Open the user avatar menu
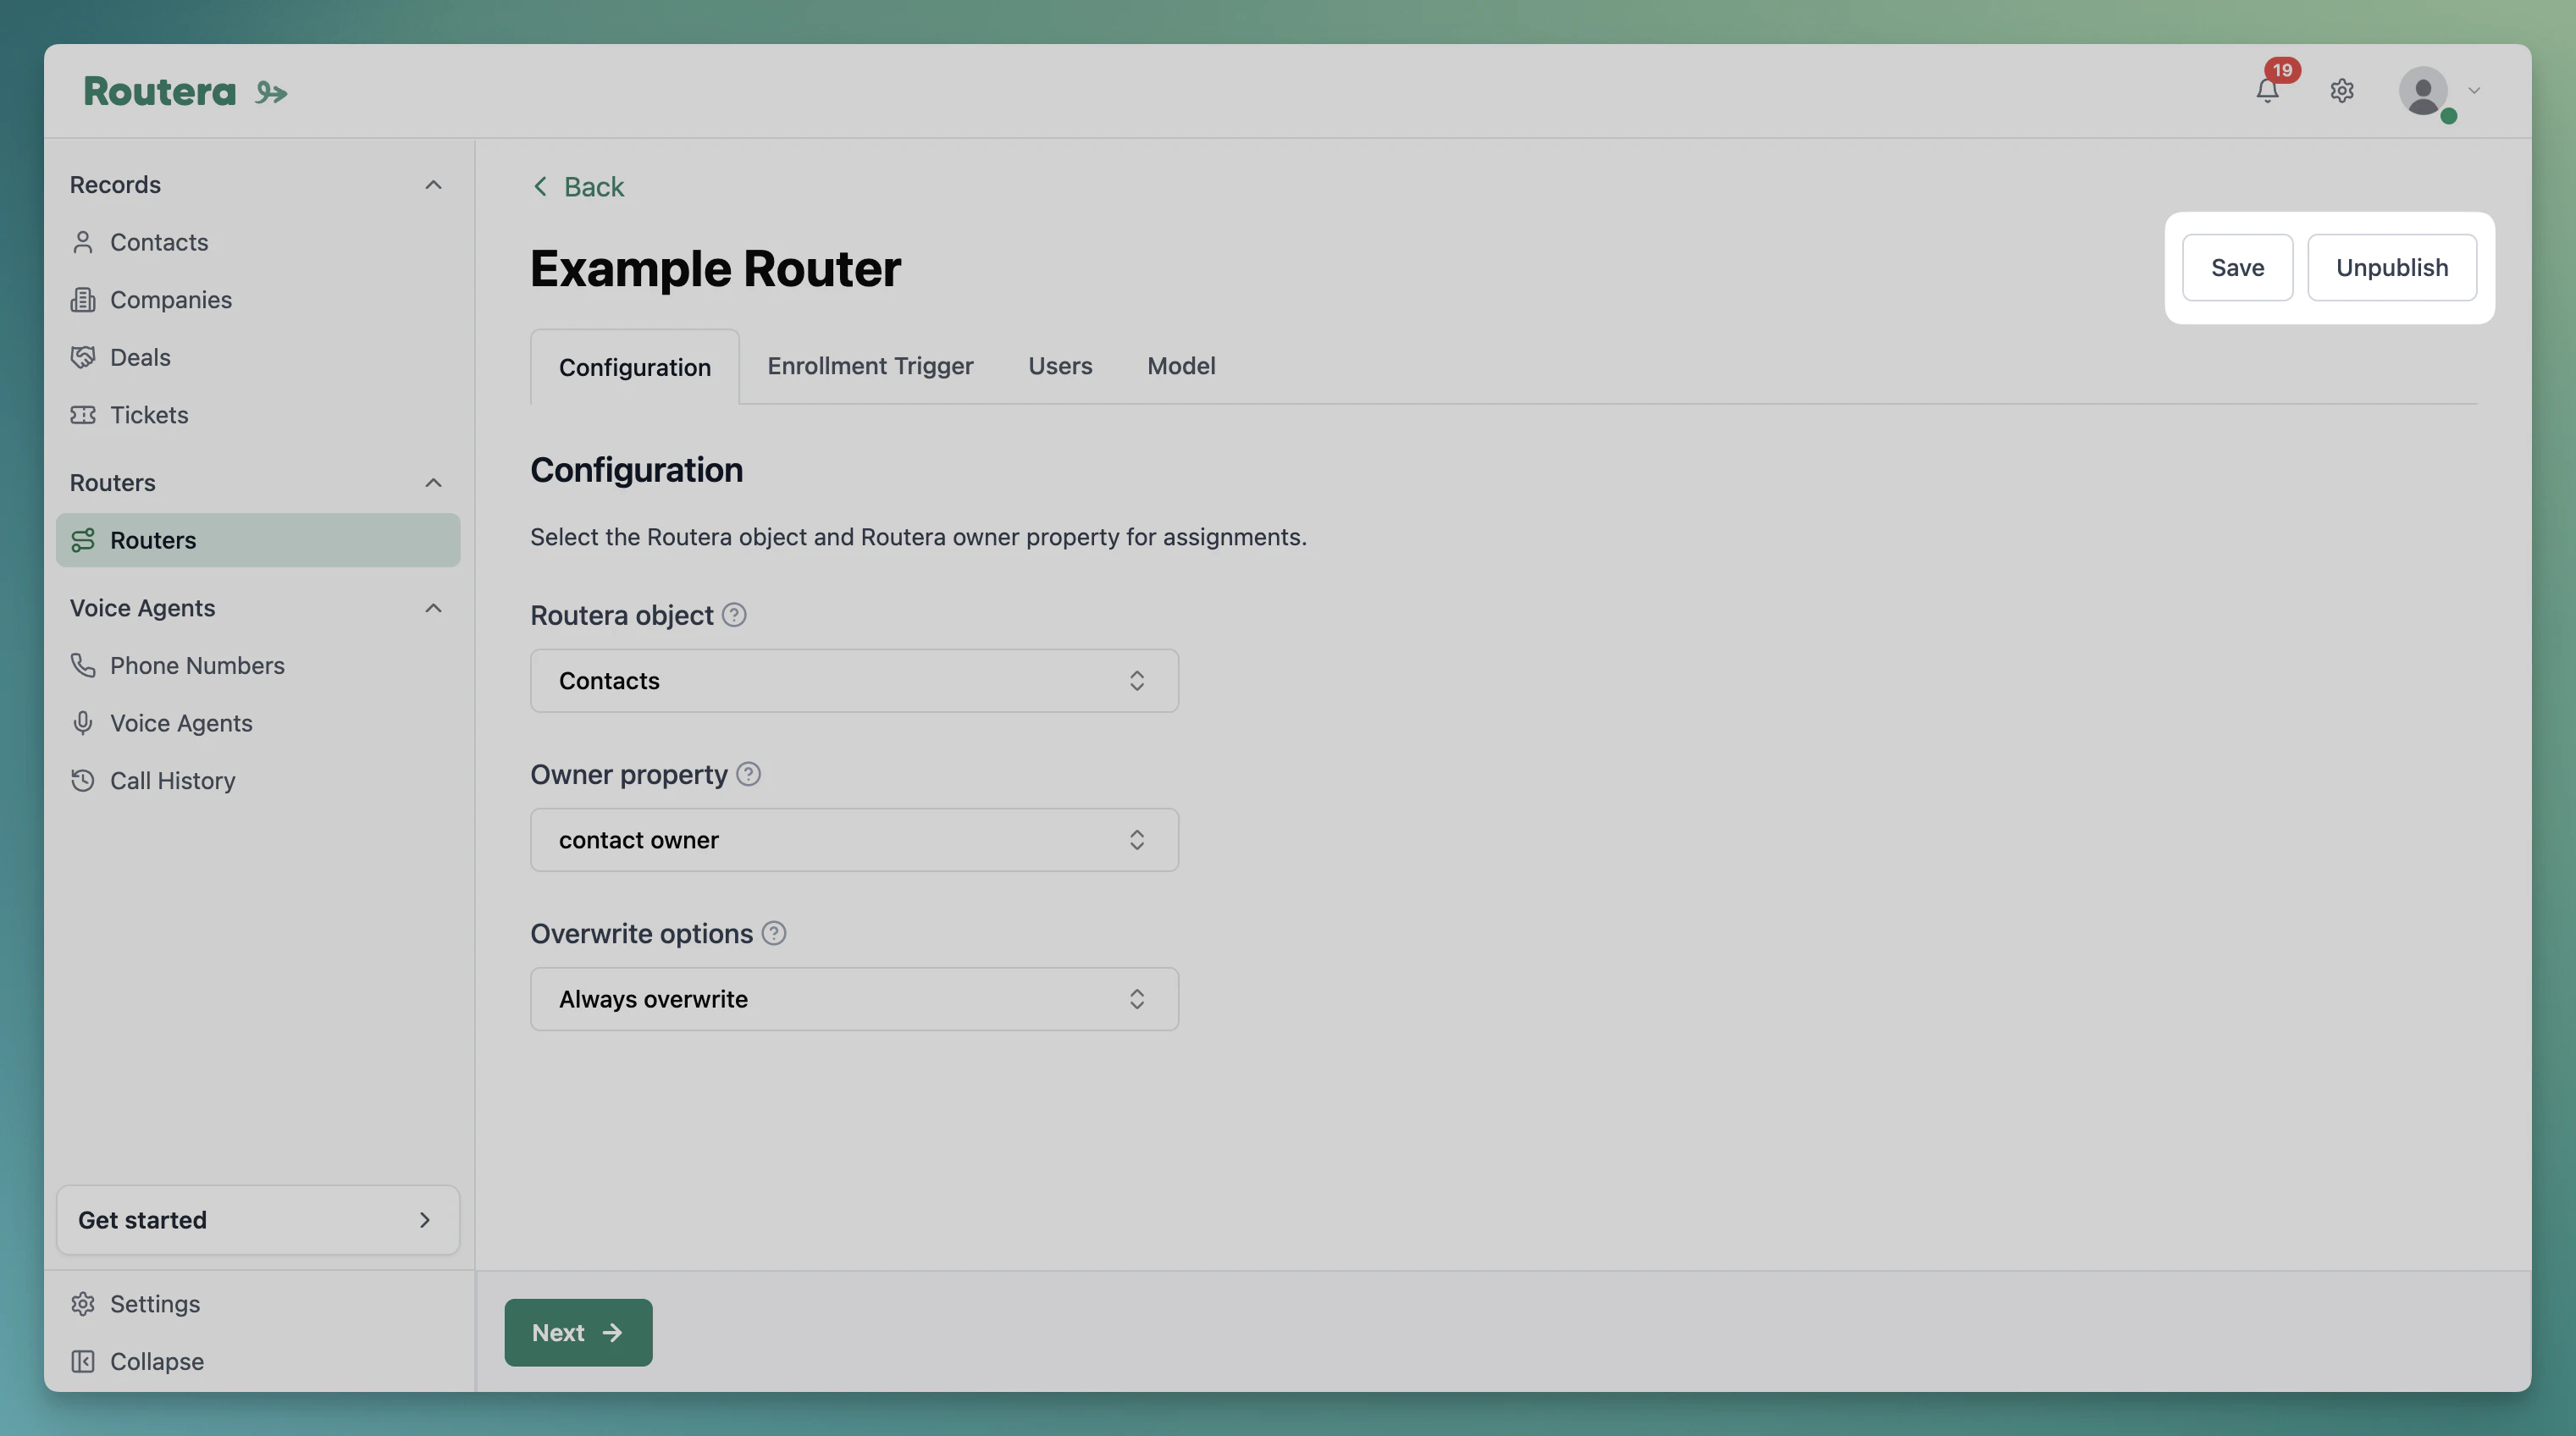 point(2423,91)
